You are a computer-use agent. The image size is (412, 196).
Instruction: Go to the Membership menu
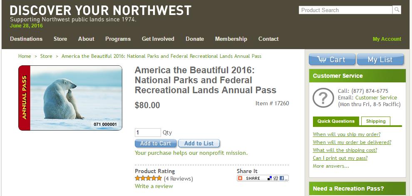pos(231,39)
